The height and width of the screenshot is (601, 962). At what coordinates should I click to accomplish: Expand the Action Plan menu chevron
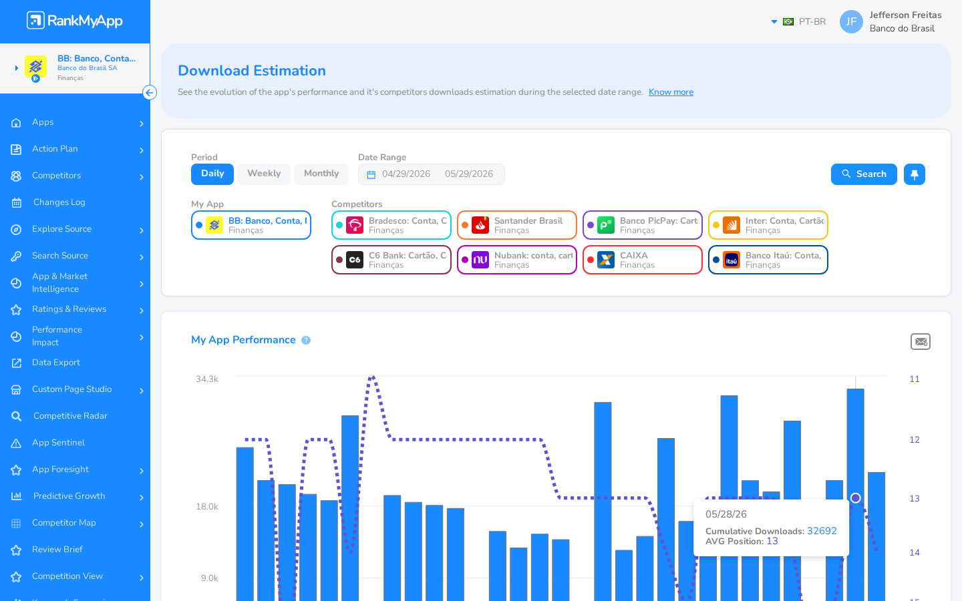[x=142, y=150]
